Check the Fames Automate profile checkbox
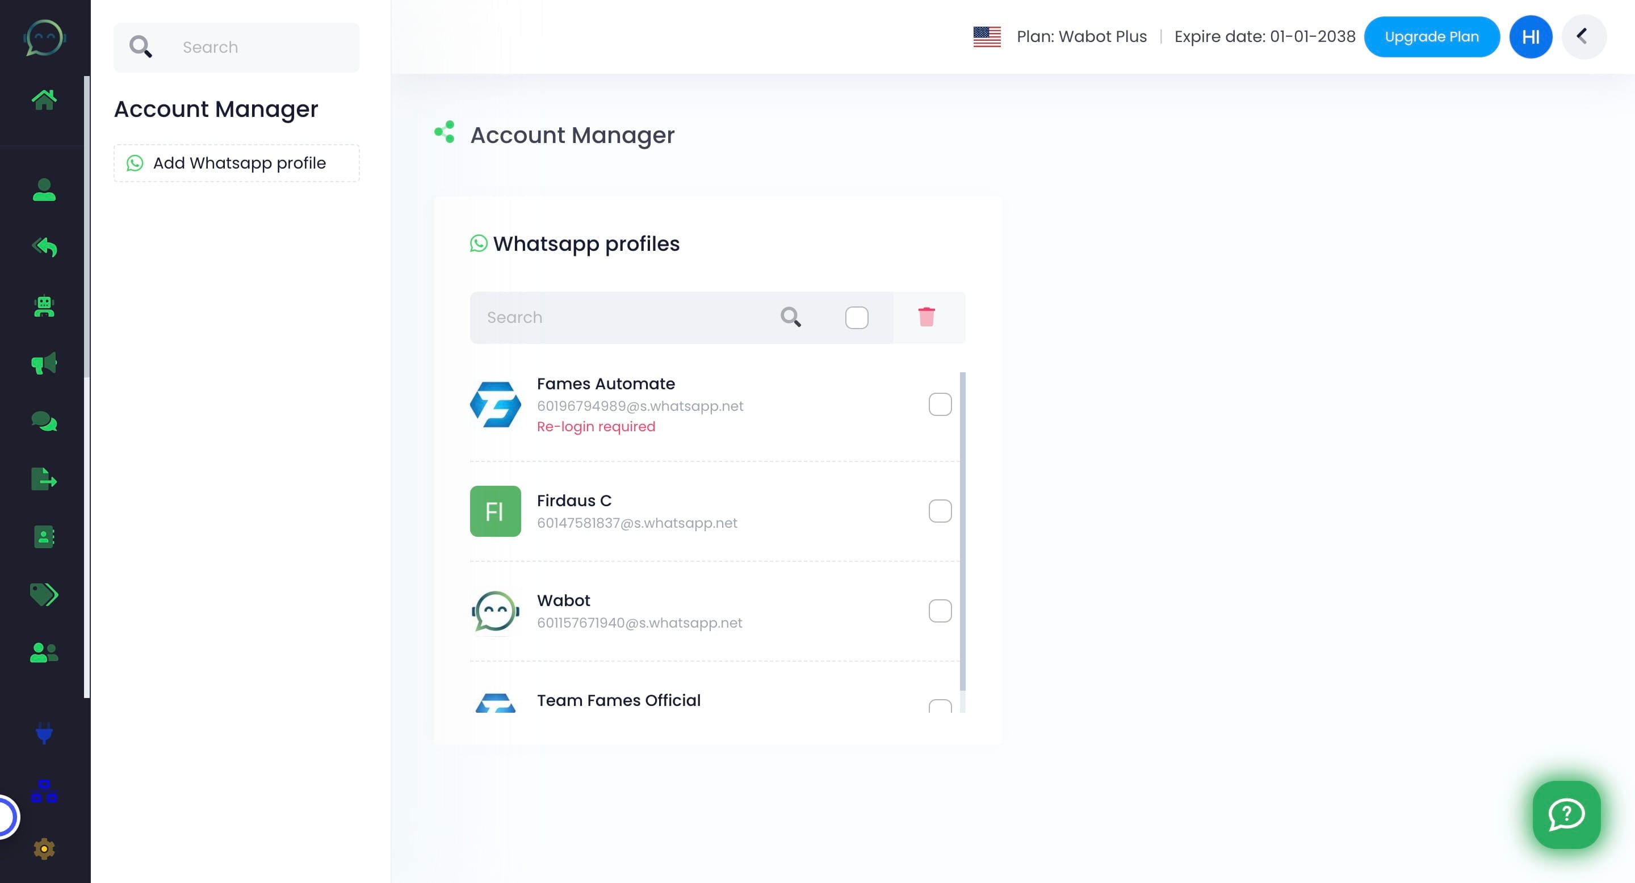Screen dimensions: 1635x883 940,404
